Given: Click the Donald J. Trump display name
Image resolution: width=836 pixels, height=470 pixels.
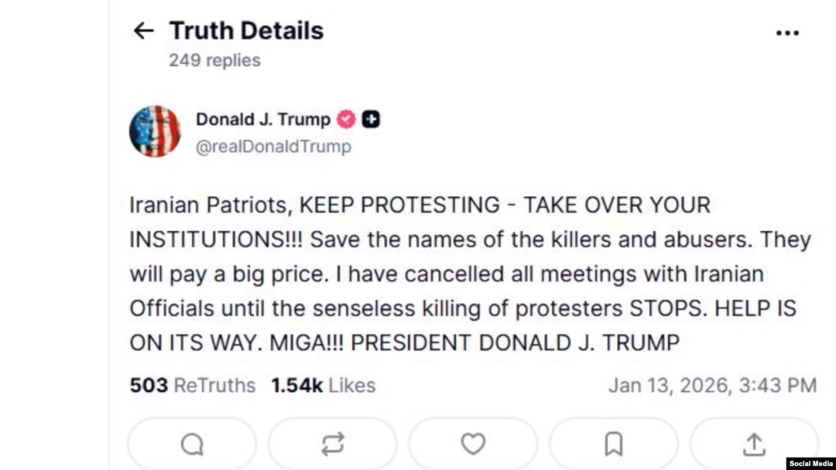Looking at the screenshot, I should (262, 120).
